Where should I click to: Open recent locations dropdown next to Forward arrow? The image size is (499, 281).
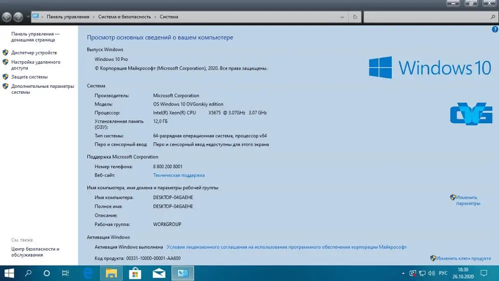pos(27,17)
